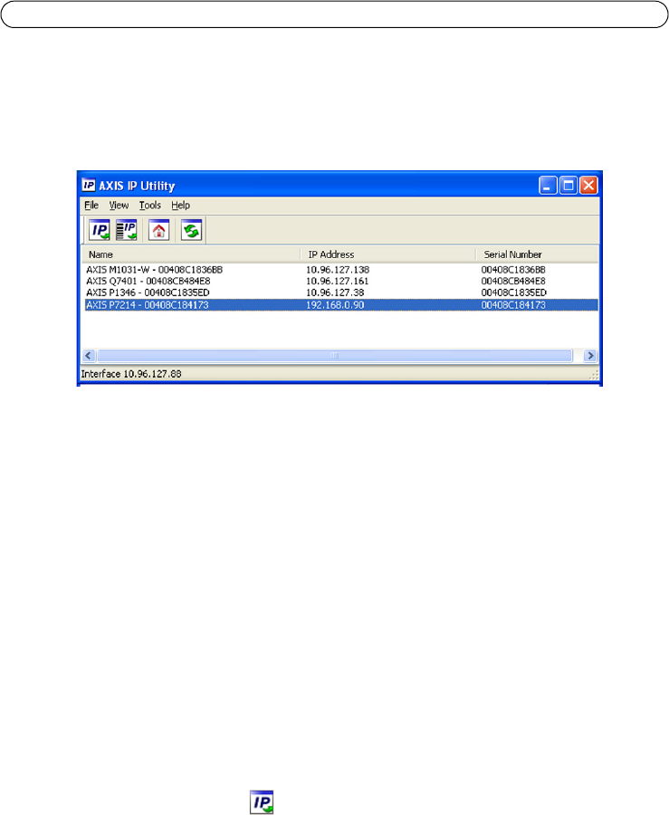Screen dimensions: 669x815
Task: Close the AXIS IP Utility window
Action: [x=588, y=185]
